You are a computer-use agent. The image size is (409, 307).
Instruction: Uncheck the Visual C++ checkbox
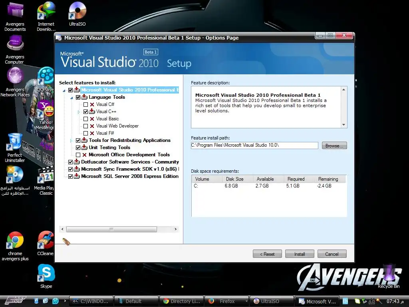point(85,112)
